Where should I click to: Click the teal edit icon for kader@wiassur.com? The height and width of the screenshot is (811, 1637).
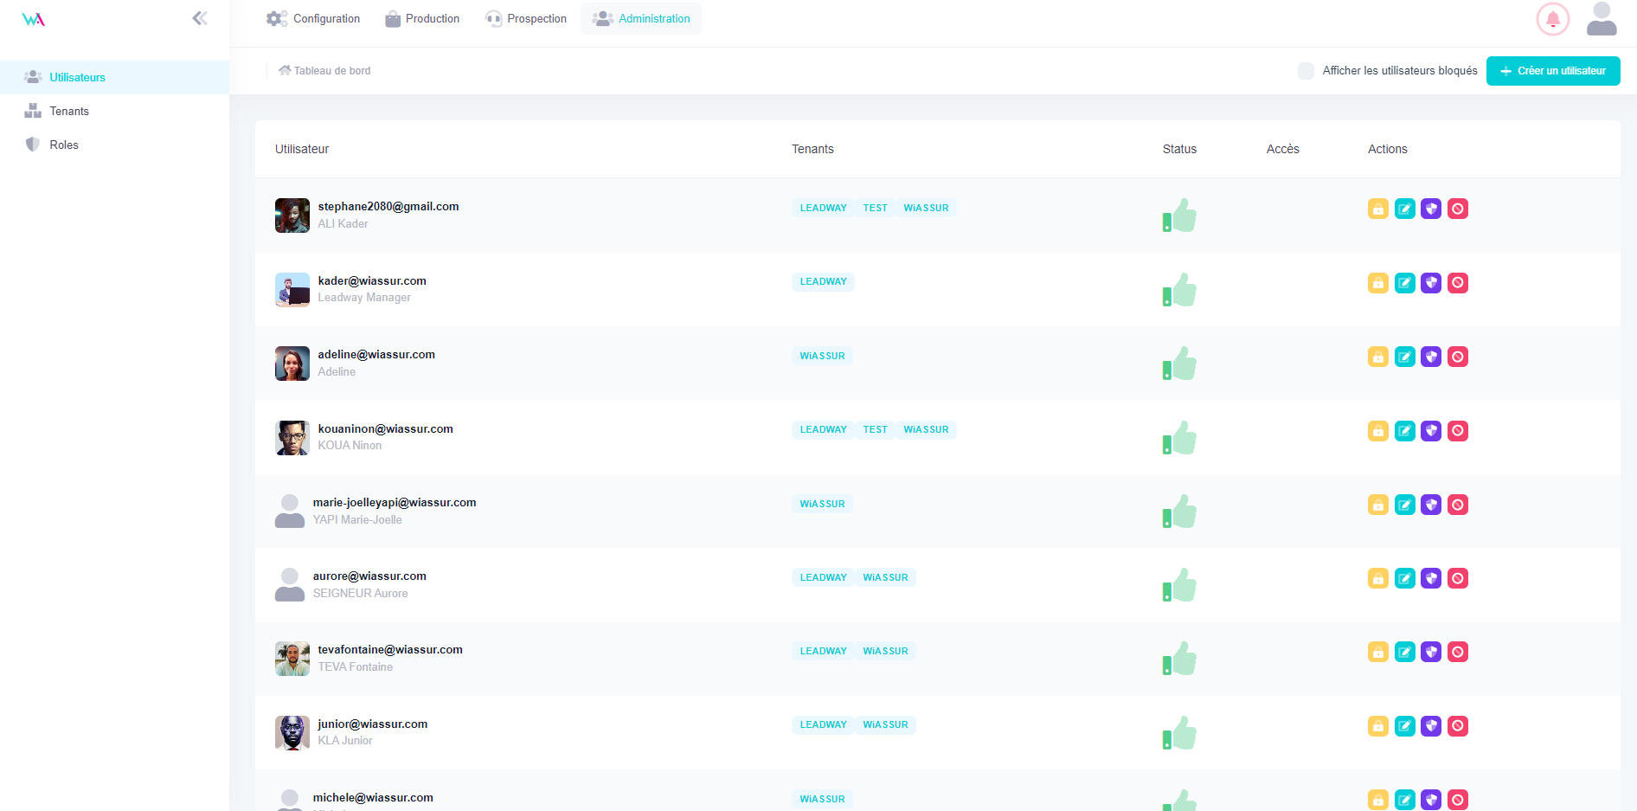(1404, 283)
